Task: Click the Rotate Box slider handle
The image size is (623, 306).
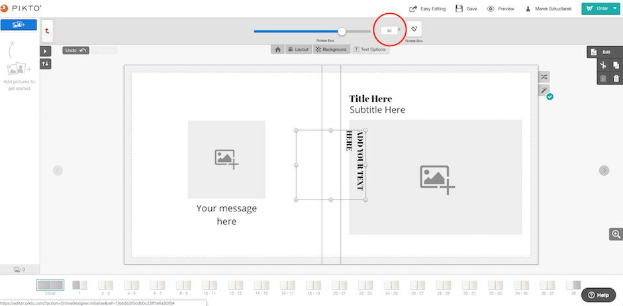Action: point(342,31)
